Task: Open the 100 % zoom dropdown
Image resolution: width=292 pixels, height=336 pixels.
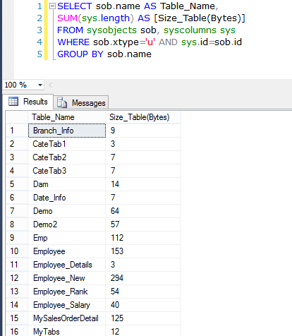Action: pyautogui.click(x=40, y=85)
